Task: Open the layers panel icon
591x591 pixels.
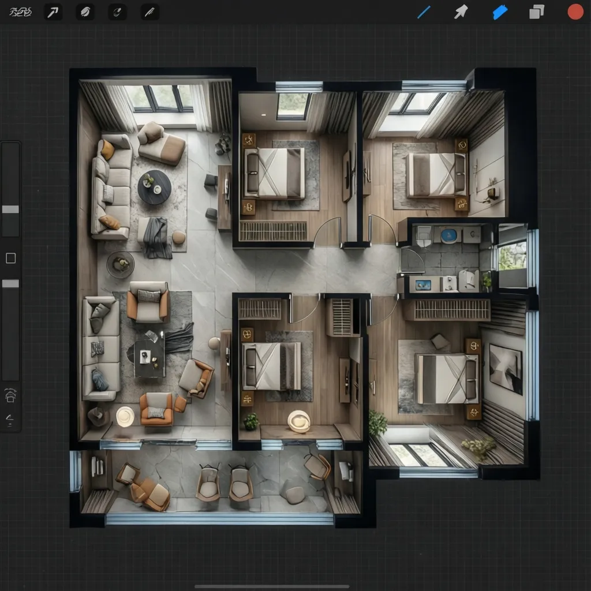Action: [x=537, y=12]
